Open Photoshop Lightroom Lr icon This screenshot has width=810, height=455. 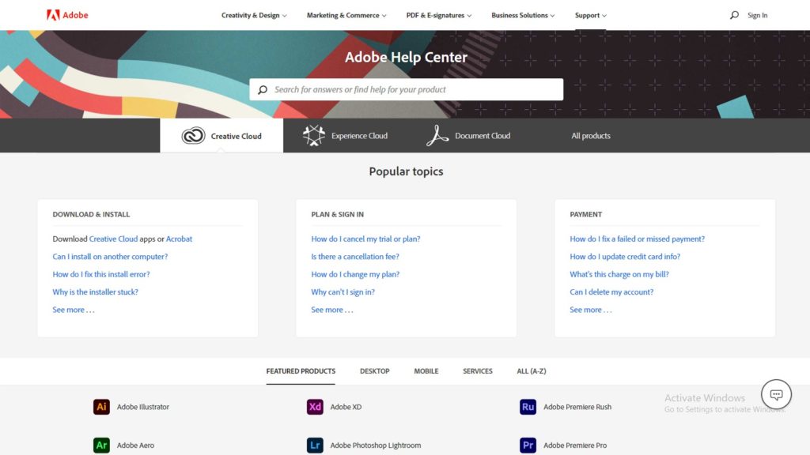click(x=315, y=446)
